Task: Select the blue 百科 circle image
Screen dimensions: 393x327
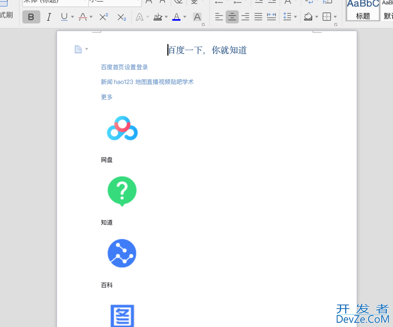Action: pos(122,253)
